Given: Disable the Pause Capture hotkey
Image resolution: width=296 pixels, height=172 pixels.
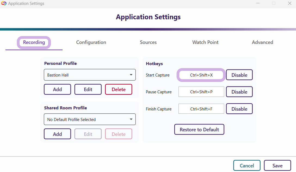Looking at the screenshot, I should click(239, 92).
